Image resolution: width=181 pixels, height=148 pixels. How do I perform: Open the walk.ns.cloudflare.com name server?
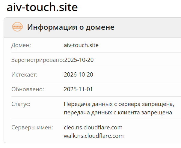(94, 136)
